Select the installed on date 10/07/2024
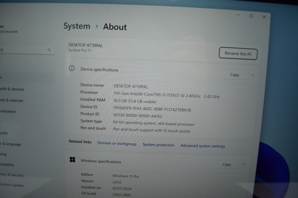The image size is (298, 198). coord(122,189)
